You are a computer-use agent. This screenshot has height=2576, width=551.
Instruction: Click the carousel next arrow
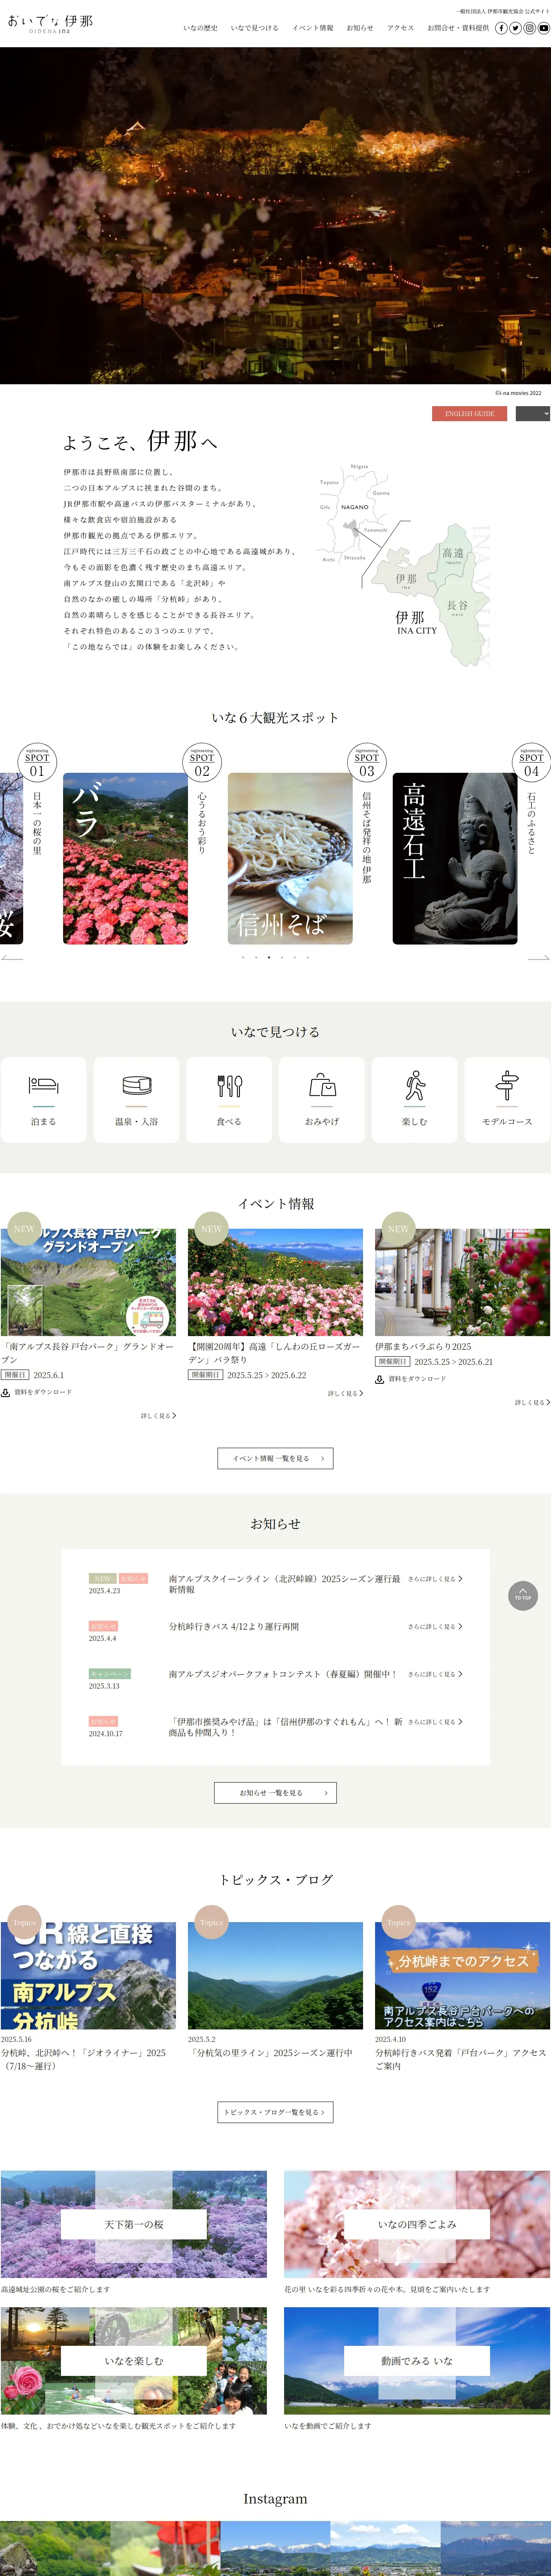539,958
